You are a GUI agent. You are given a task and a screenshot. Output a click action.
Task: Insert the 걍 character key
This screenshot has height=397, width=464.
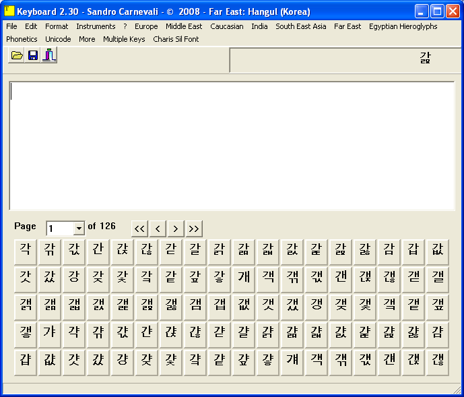[122, 362]
